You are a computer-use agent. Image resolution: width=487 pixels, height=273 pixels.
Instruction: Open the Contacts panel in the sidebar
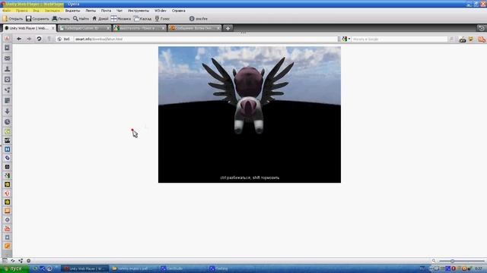(x=7, y=69)
